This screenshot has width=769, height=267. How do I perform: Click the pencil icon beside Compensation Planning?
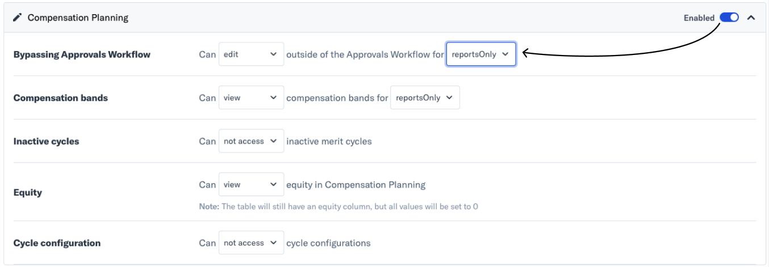pyautogui.click(x=18, y=18)
